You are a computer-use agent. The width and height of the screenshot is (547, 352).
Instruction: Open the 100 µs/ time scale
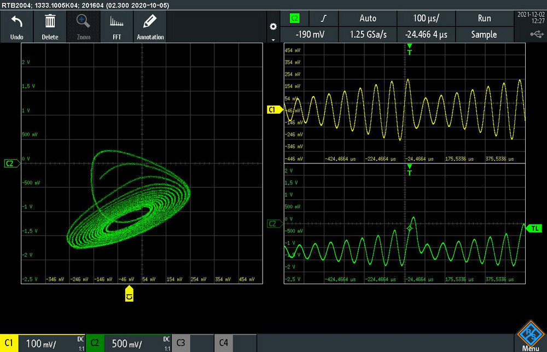(426, 18)
